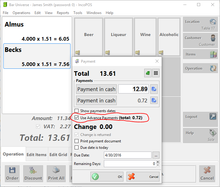220x187 pixels.
Task: Minimize the IncoPOS window
Action: pos(185,5)
